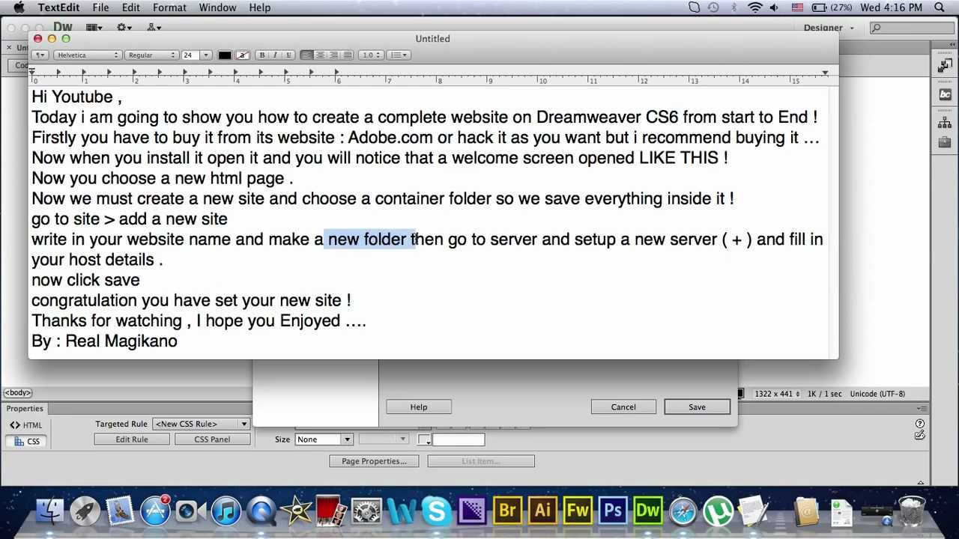This screenshot has height=539, width=959.
Task: Open the paragraph styles dropdown
Action: (40, 55)
